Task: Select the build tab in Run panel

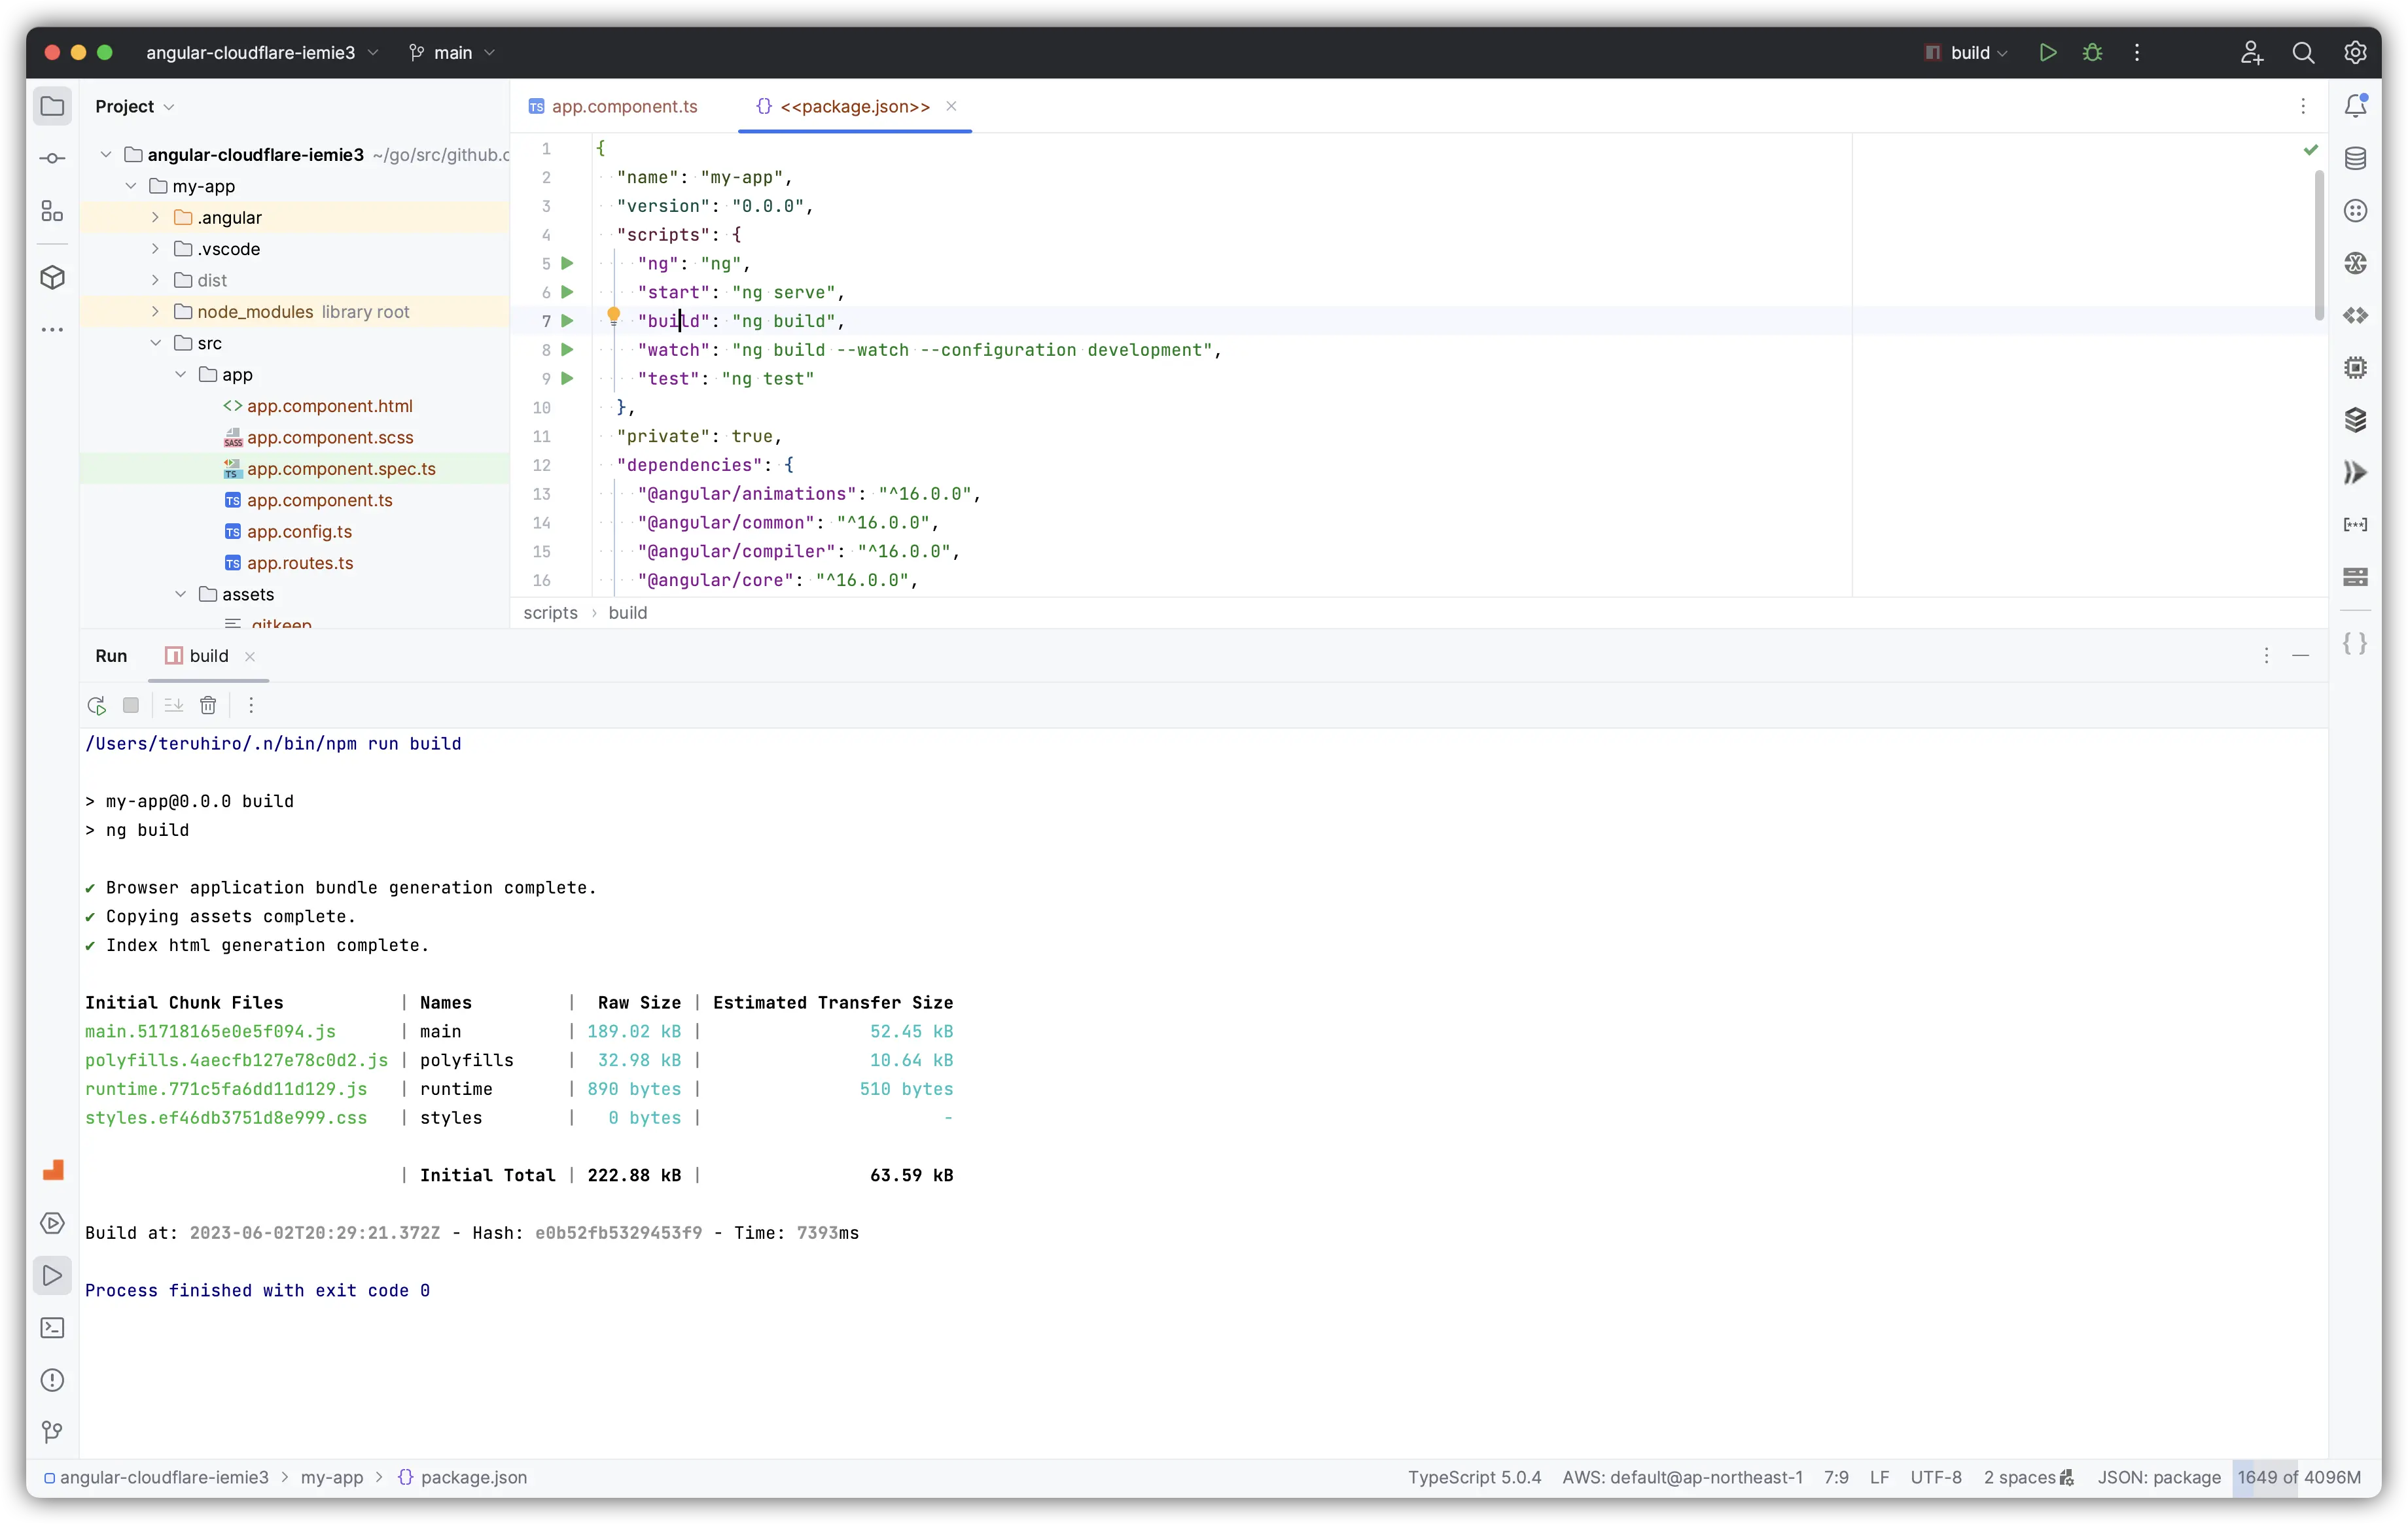Action: tap(208, 655)
